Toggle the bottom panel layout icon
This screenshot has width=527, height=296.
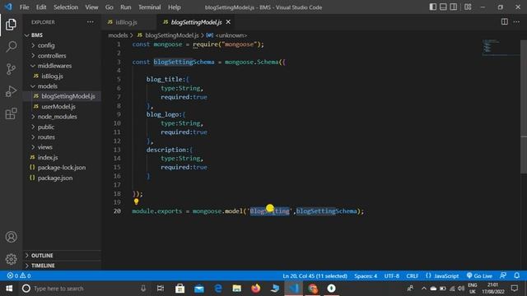443,7
